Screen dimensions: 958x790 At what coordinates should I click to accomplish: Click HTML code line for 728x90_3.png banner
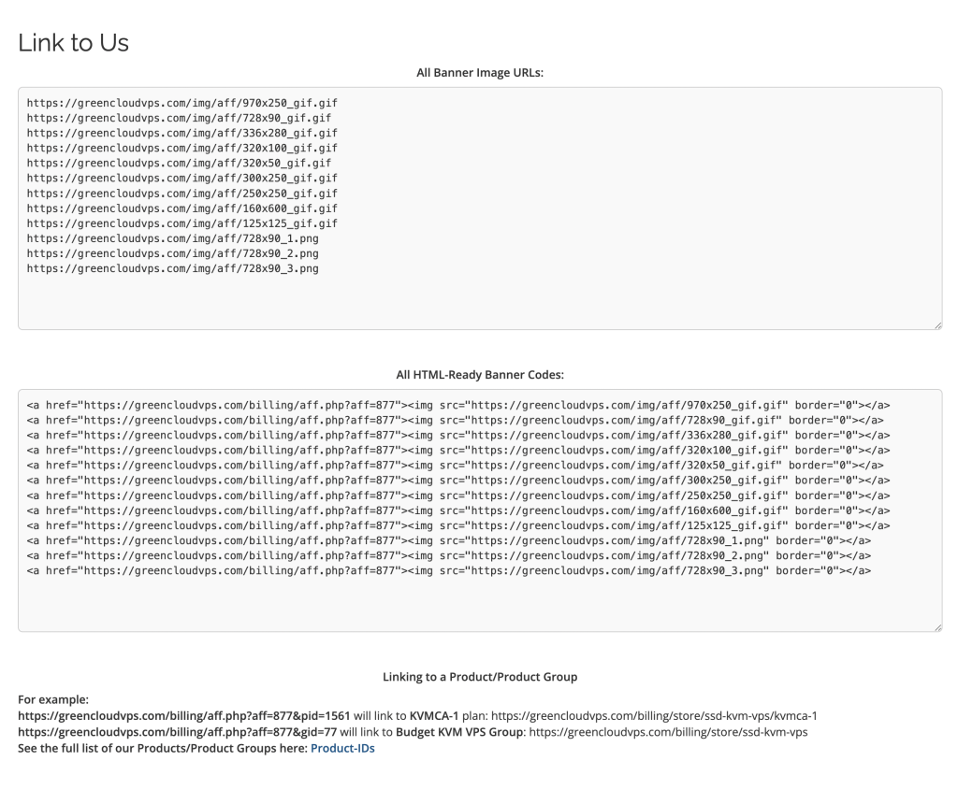pos(449,571)
